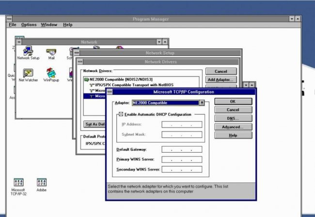Open Network group window control menu box
This screenshot has height=217, width=315.
click(19, 42)
